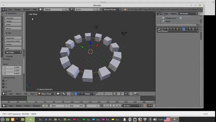216x122 pixels.
Task: Click the Wi-Fi network tray icon
Action: 145,119
